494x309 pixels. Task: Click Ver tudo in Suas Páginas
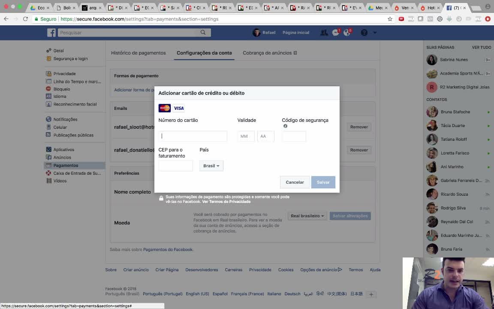click(482, 47)
